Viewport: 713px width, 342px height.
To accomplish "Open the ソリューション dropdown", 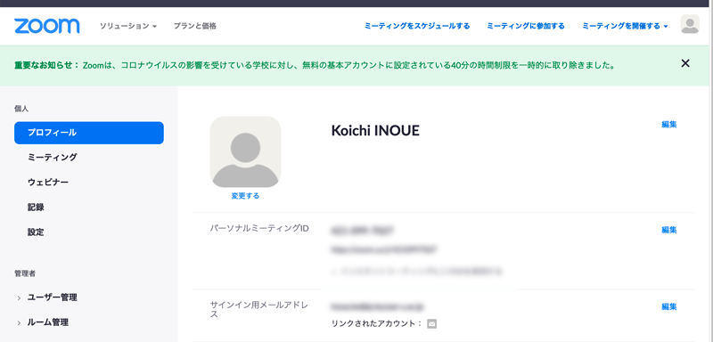I will pyautogui.click(x=128, y=26).
